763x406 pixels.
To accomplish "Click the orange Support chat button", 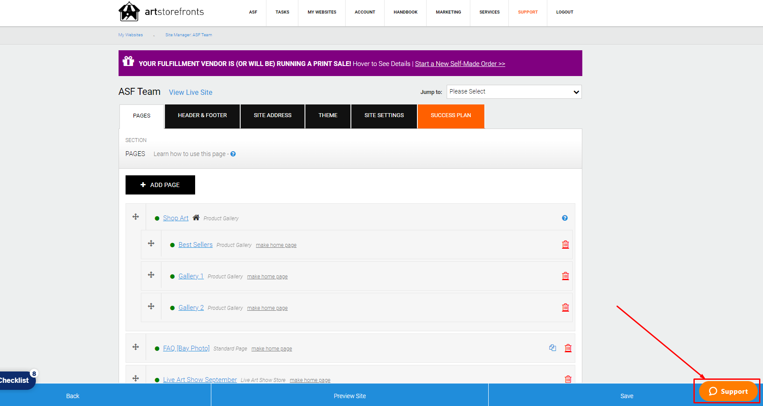I will pos(728,391).
